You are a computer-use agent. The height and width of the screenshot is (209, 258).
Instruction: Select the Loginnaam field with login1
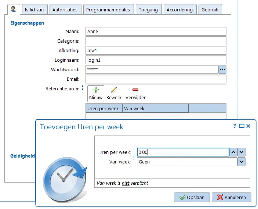pyautogui.click(x=156, y=60)
